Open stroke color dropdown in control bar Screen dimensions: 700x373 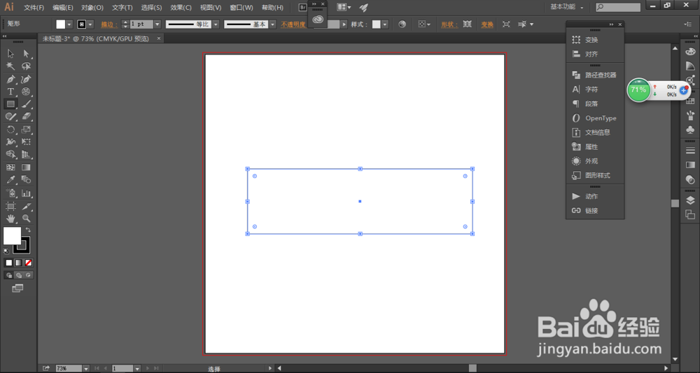[90, 24]
